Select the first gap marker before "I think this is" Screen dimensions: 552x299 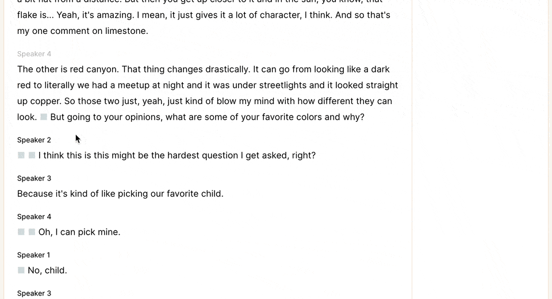pos(21,155)
